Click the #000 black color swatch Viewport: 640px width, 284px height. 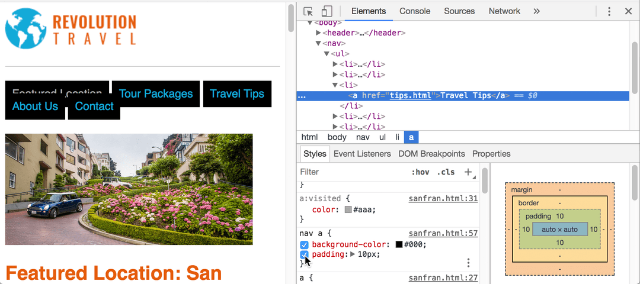pos(399,245)
